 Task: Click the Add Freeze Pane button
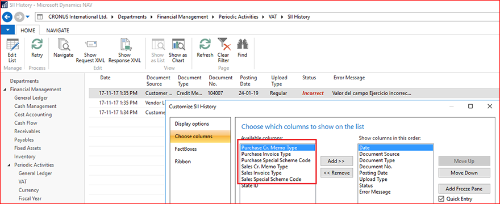[464, 189]
